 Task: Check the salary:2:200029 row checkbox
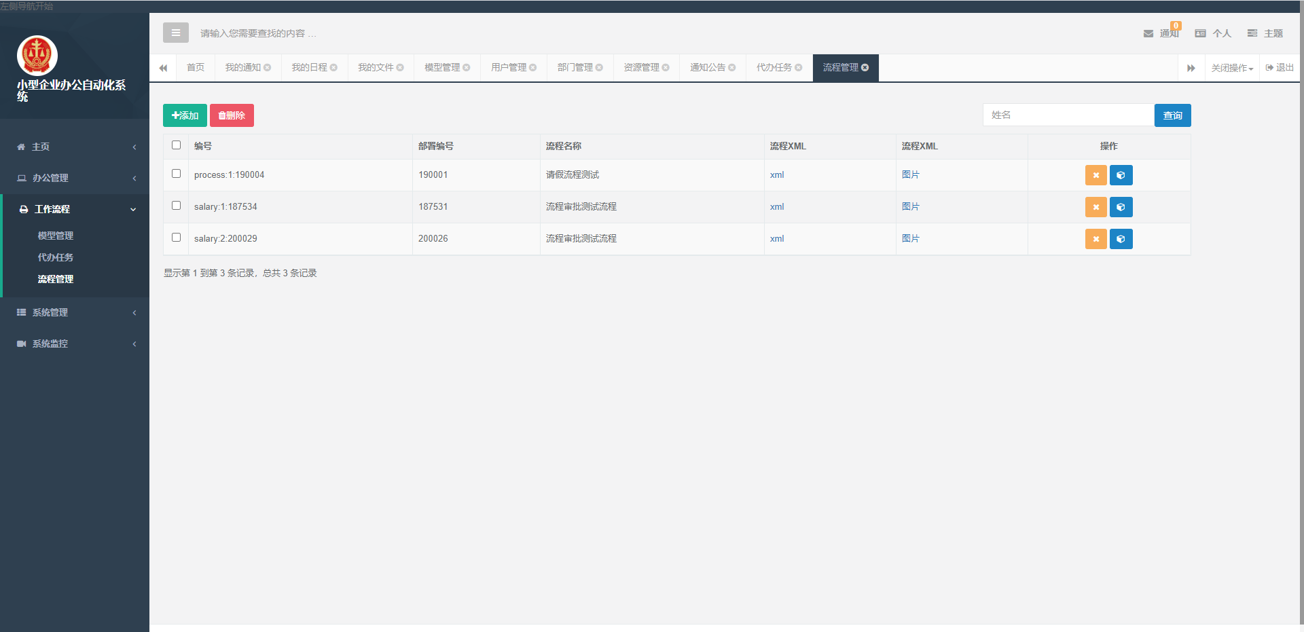point(177,238)
